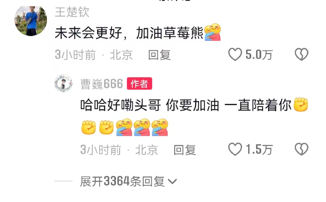Open the 王楚钦 username link

pyautogui.click(x=72, y=12)
